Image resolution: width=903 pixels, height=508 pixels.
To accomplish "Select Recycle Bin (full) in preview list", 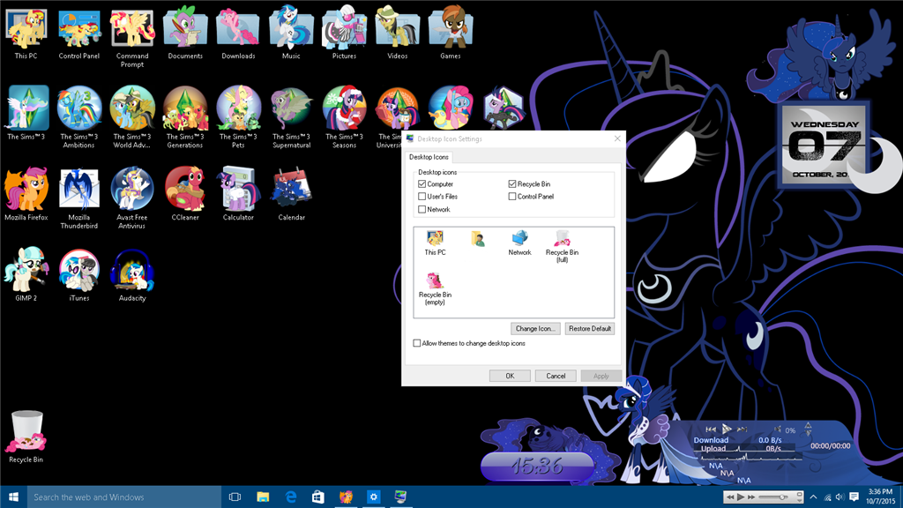I will [x=562, y=247].
